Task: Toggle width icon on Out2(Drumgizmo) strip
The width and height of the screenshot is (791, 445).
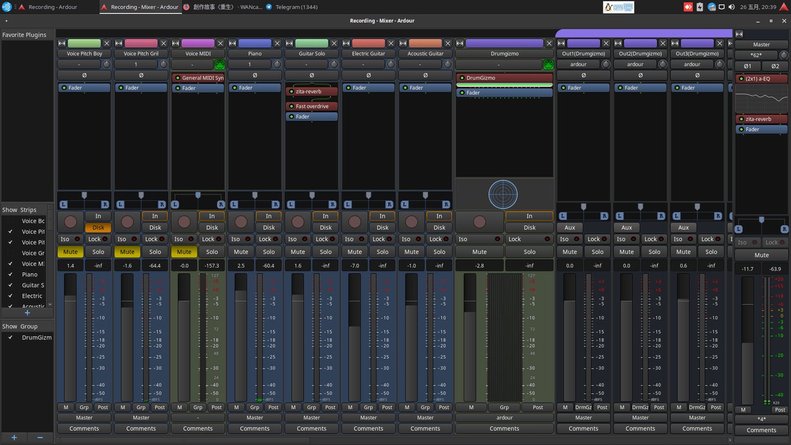Action: (618, 43)
